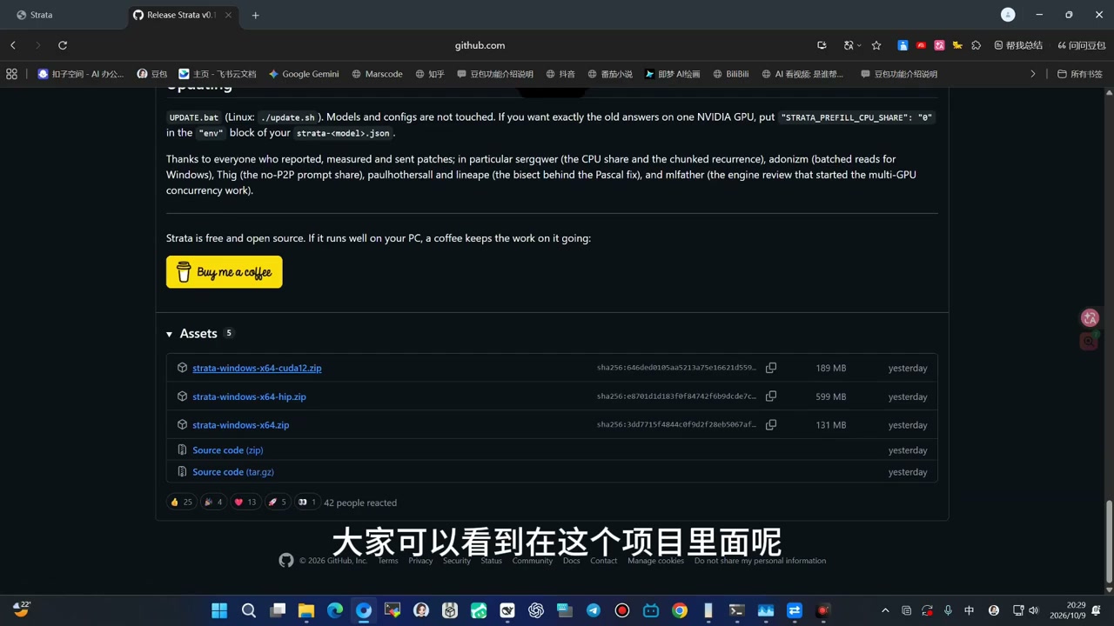Image resolution: width=1114 pixels, height=626 pixels.
Task: Open the 知乎 bookmark
Action: pos(430,74)
